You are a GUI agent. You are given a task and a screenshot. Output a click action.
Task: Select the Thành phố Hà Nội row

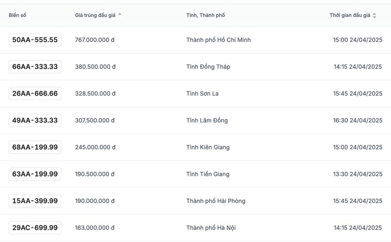[x=211, y=228]
